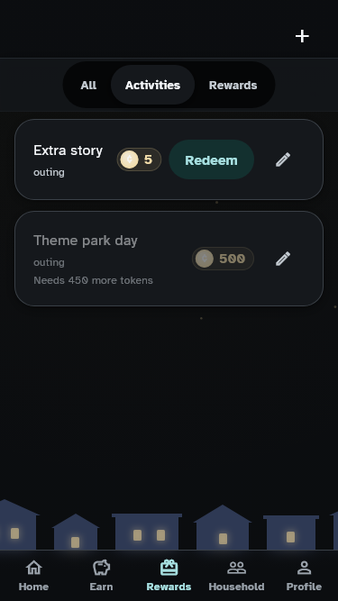338x601 pixels.
Task: Click the Needs 450 more tokens text
Action: click(93, 280)
